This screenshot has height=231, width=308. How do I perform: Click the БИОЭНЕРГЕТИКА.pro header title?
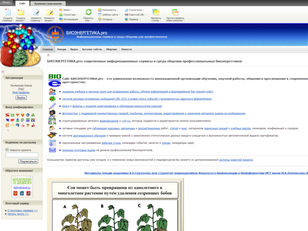click(x=87, y=33)
